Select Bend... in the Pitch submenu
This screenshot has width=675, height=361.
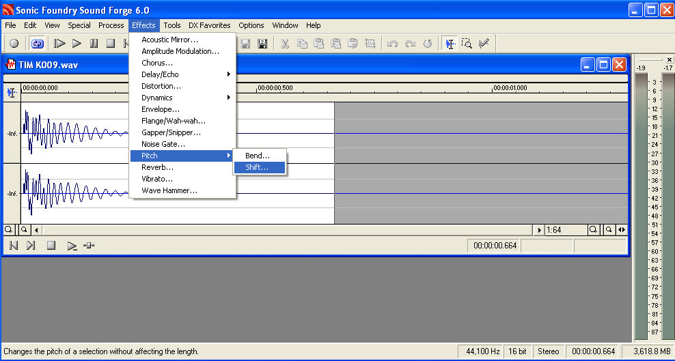point(259,156)
